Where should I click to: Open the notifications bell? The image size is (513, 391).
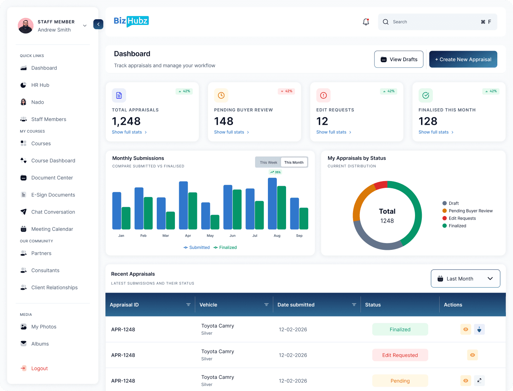coord(366,22)
